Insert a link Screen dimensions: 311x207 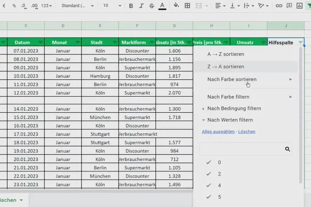pyautogui.click(x=279, y=6)
